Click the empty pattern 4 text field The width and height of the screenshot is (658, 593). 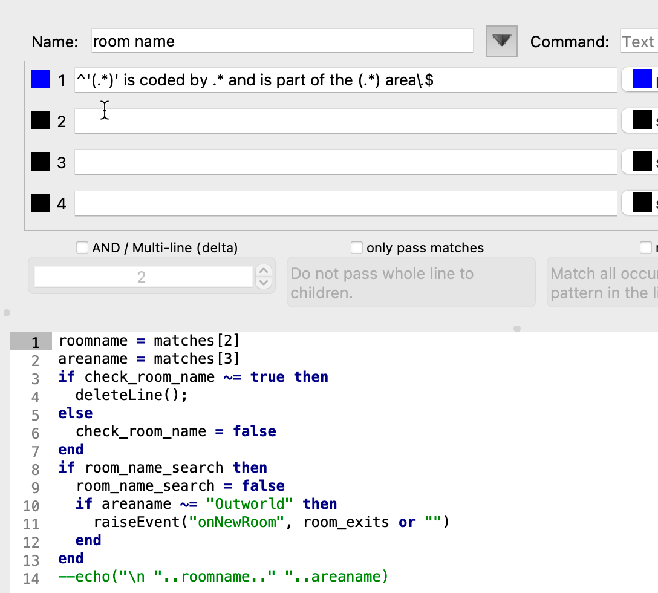345,203
